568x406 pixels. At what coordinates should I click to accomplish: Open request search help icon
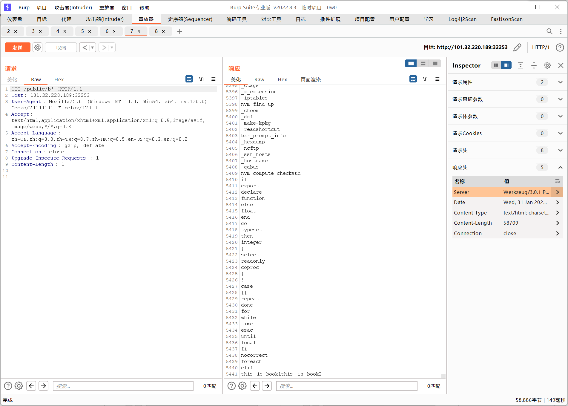tap(8, 386)
